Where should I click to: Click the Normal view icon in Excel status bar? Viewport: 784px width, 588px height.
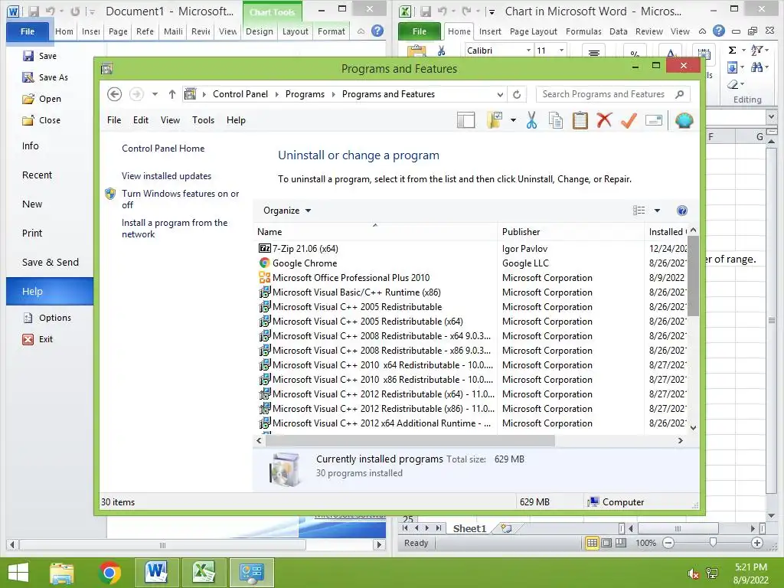click(592, 543)
